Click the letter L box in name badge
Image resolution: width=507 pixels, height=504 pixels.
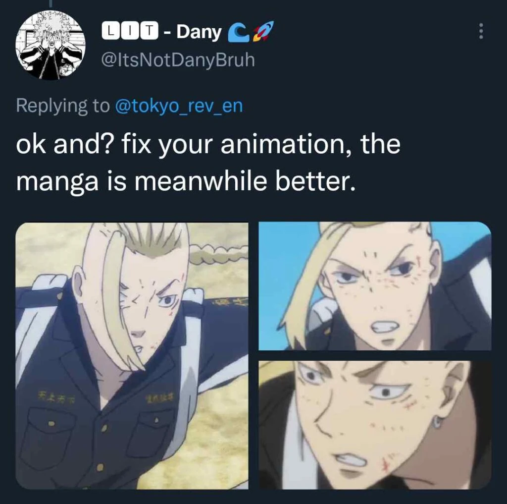[x=111, y=31]
